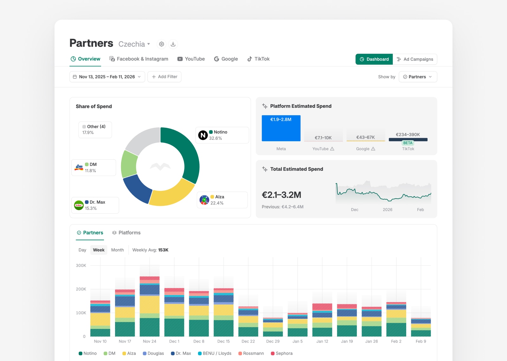Viewport: 507px width, 361px height.
Task: Set chart granularity to Week
Action: pyautogui.click(x=99, y=250)
